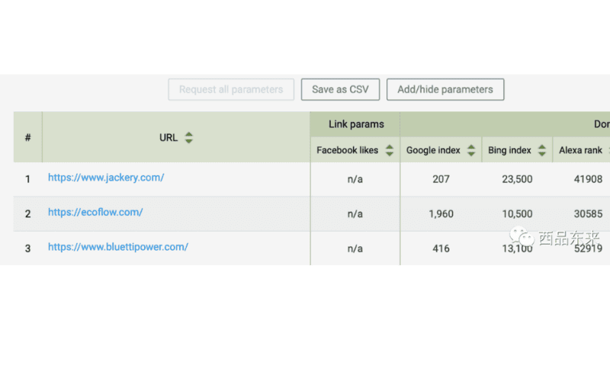
Task: Click row number 2 cell
Action: point(27,214)
